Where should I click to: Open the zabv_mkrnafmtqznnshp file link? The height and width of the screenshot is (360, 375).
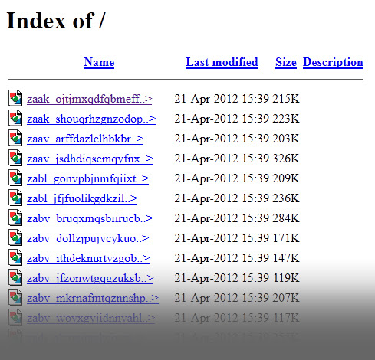pyautogui.click(x=93, y=298)
